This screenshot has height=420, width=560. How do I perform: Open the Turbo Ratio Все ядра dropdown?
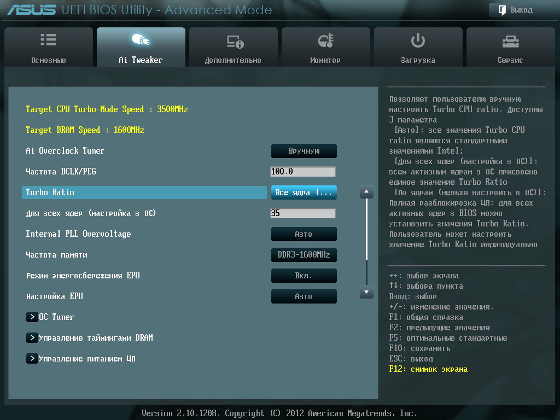tap(304, 192)
